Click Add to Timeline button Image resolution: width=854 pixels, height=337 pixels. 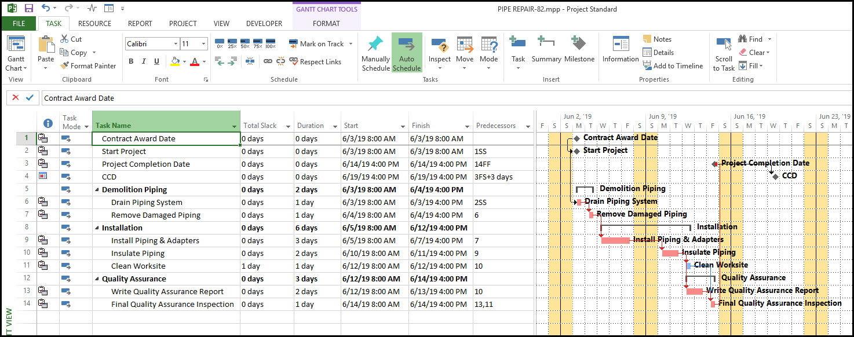click(x=672, y=66)
